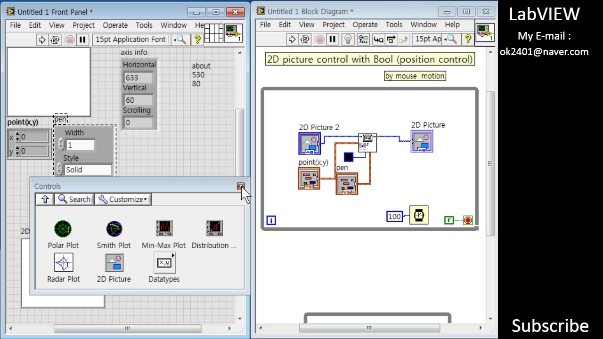Open Context Help in Block Diagram toolbar
This screenshot has height=339, width=603.
click(468, 39)
